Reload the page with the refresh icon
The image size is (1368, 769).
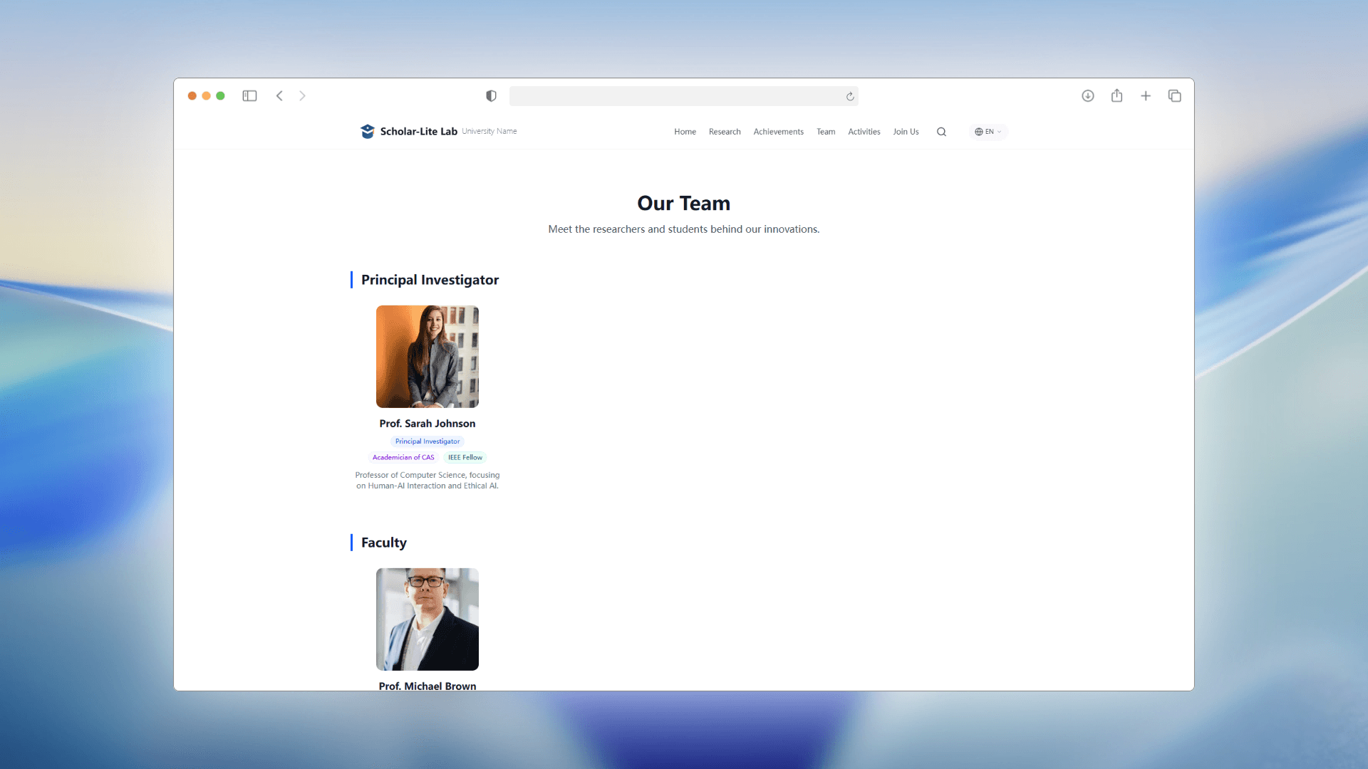coord(850,96)
